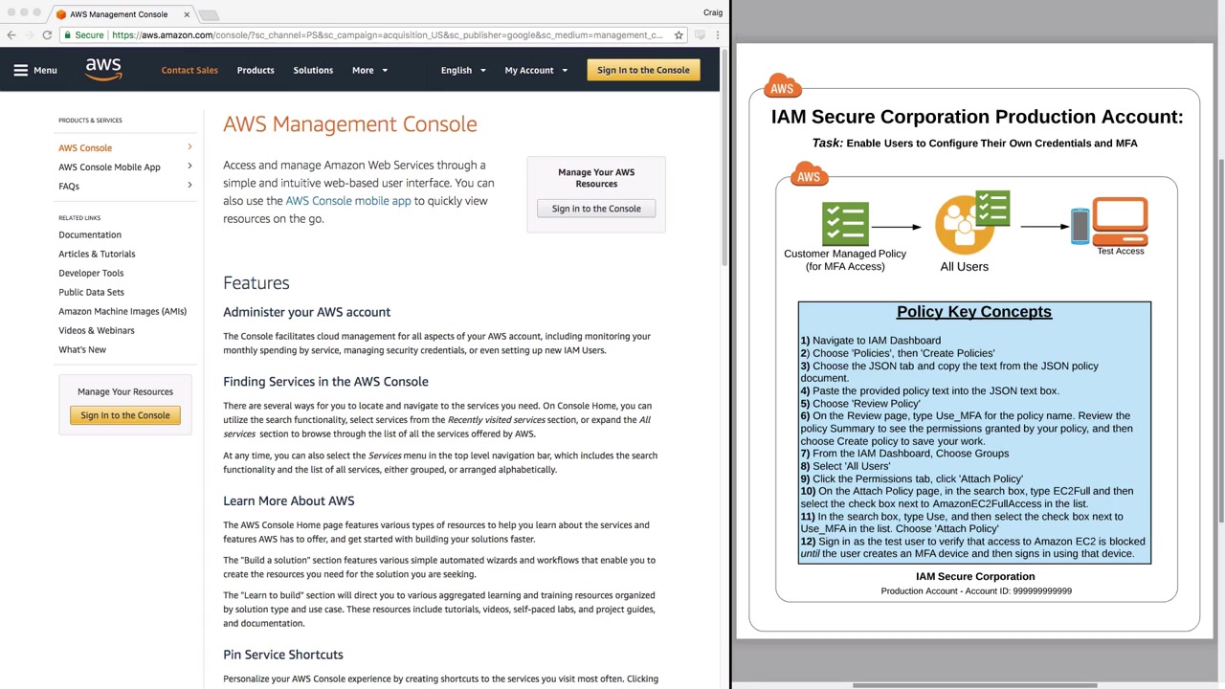Bookmark this page with the star icon
Viewport: 1225px width, 689px height.
(679, 35)
